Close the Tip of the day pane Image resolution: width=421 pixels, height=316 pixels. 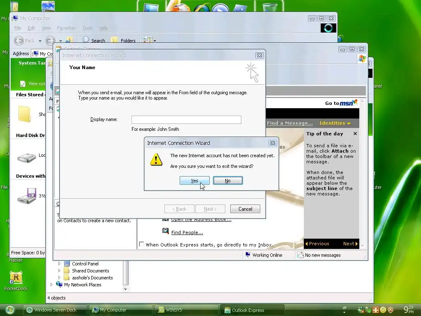(x=355, y=134)
